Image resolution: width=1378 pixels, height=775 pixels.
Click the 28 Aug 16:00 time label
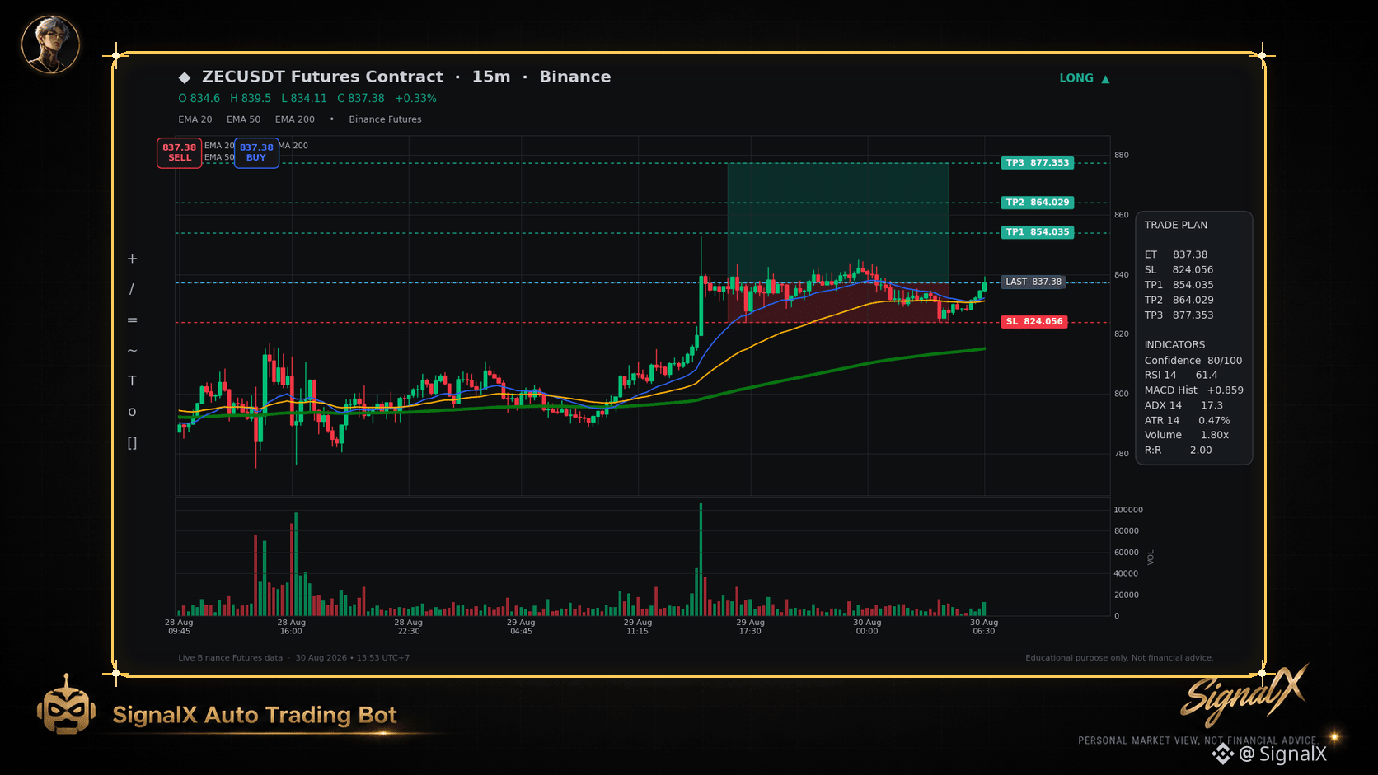point(291,627)
